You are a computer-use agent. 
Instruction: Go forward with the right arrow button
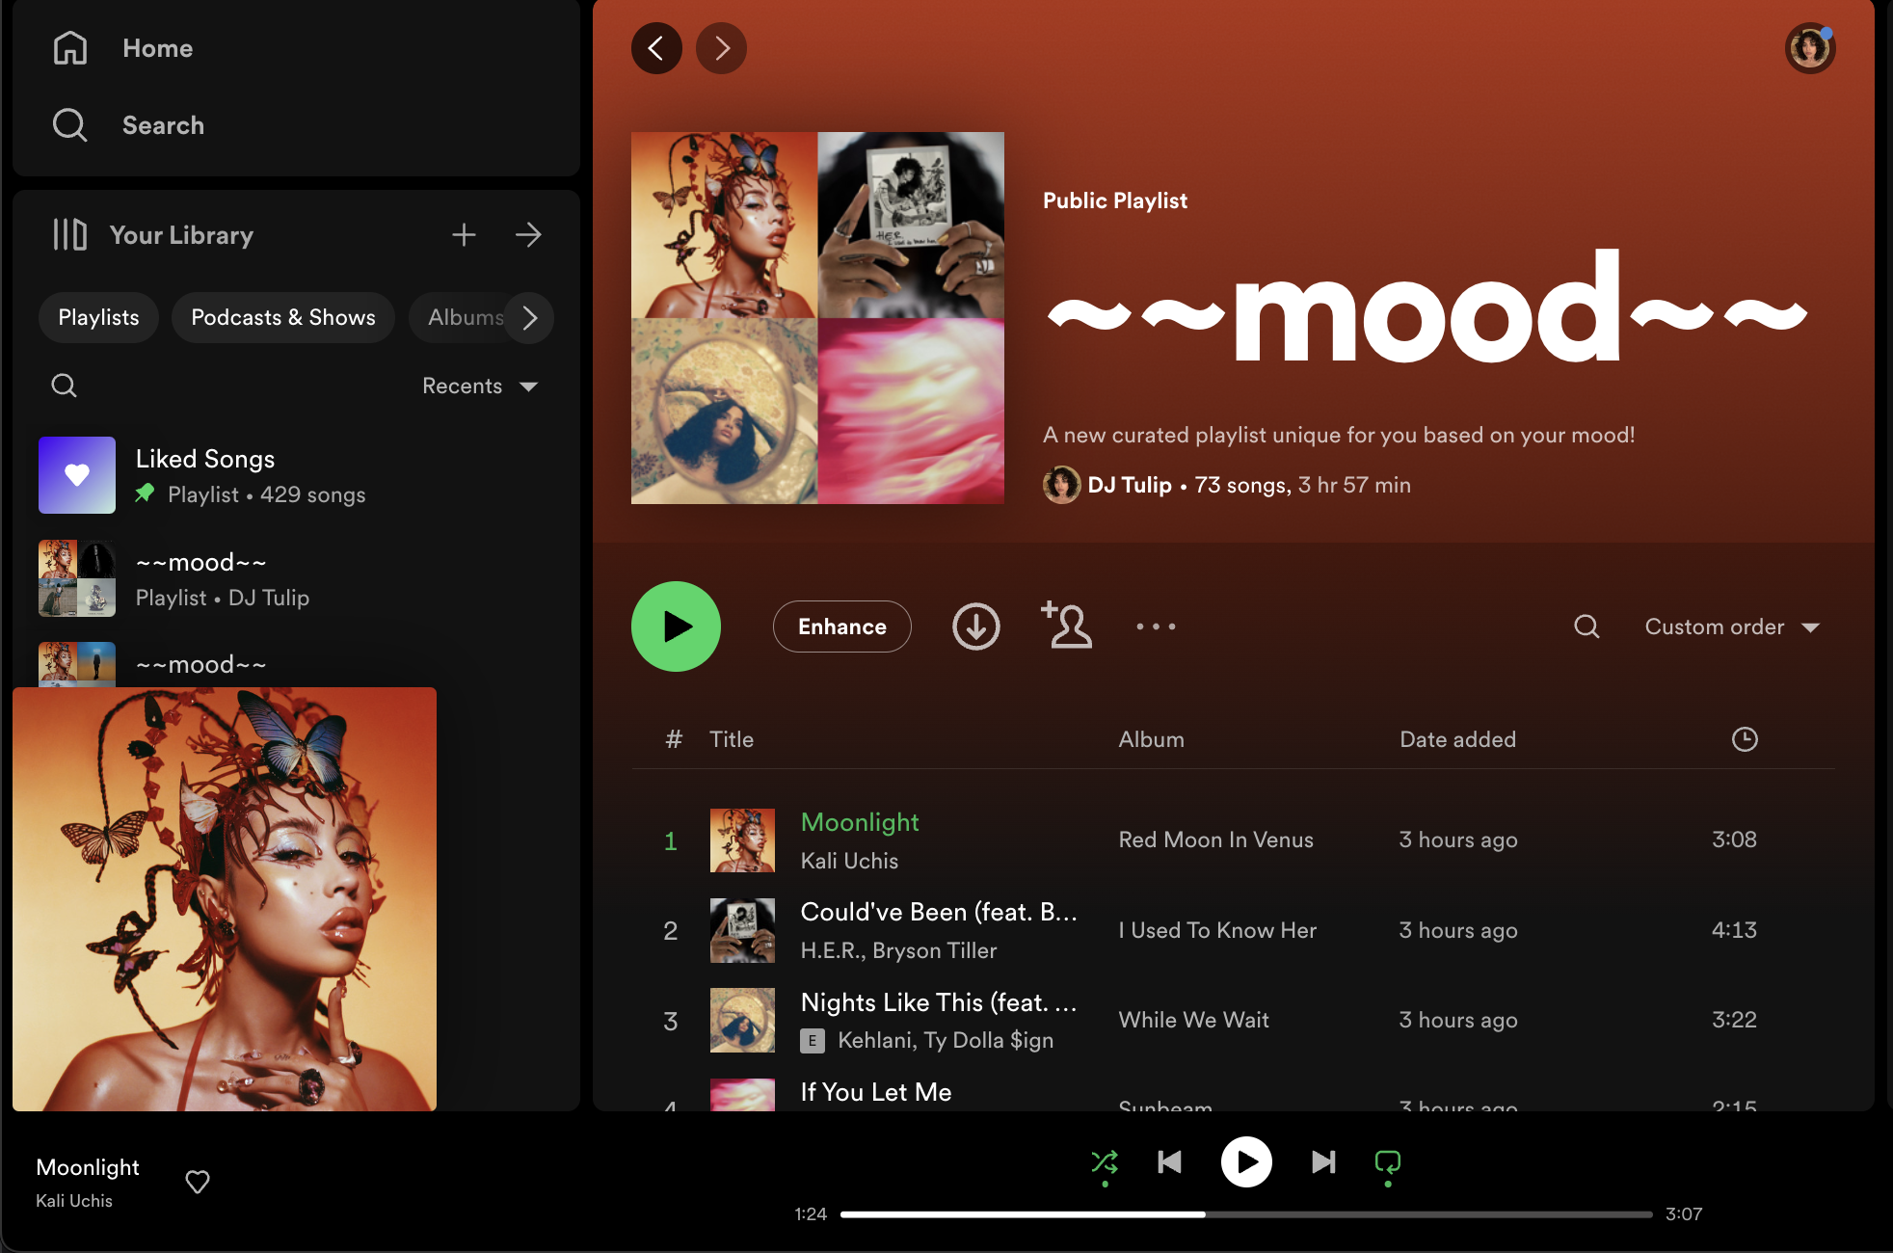[721, 48]
